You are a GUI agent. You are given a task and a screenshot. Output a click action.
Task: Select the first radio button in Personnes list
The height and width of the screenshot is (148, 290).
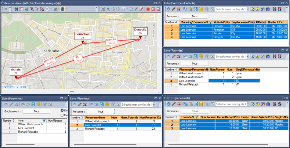[x=61, y=110]
